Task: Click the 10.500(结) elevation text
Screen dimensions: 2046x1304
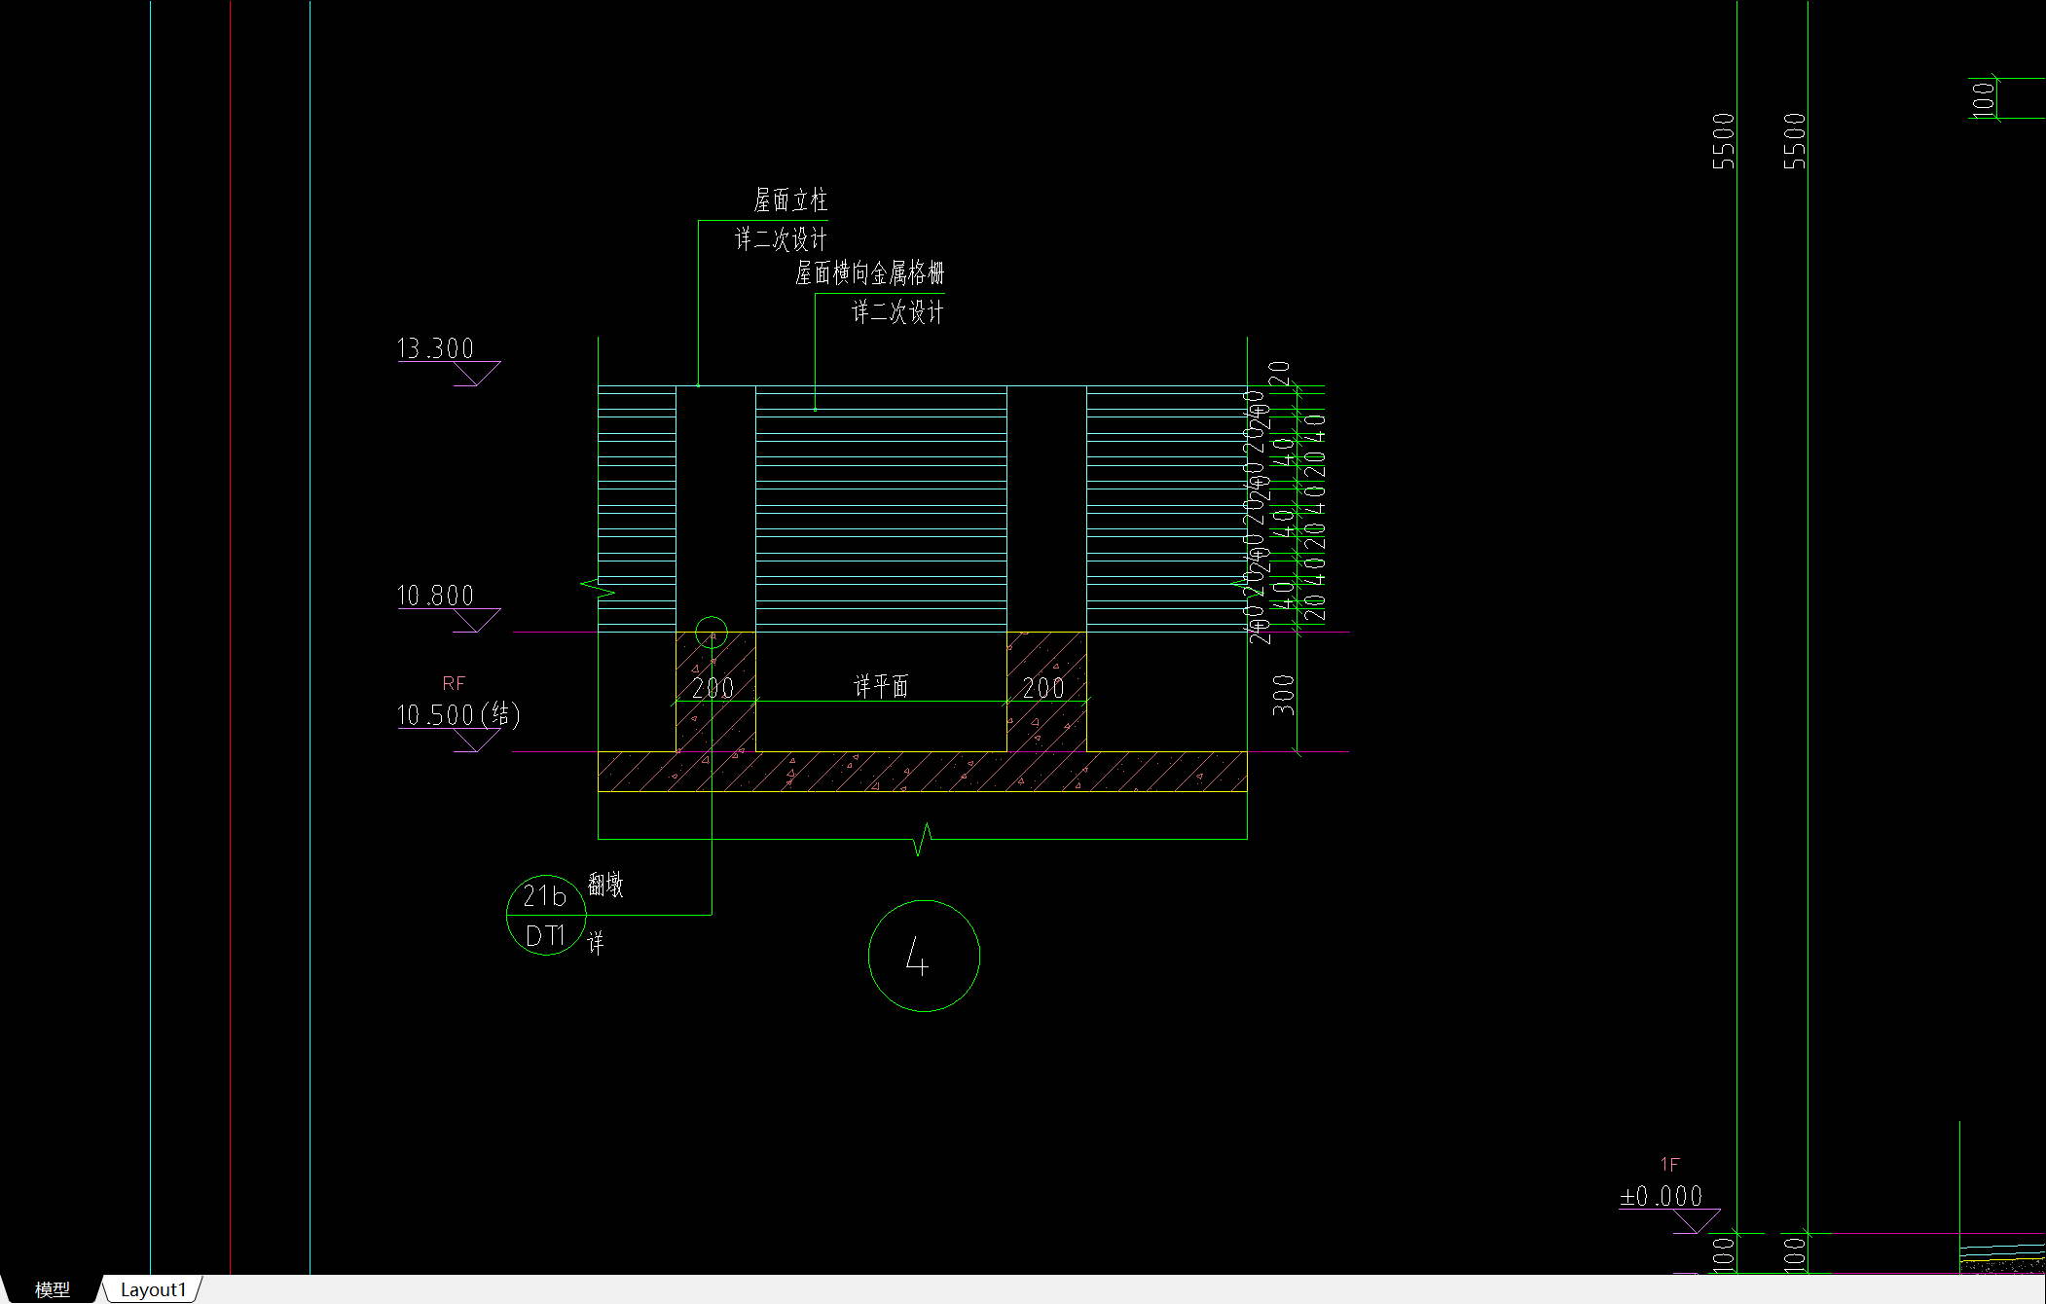Action: tap(458, 715)
